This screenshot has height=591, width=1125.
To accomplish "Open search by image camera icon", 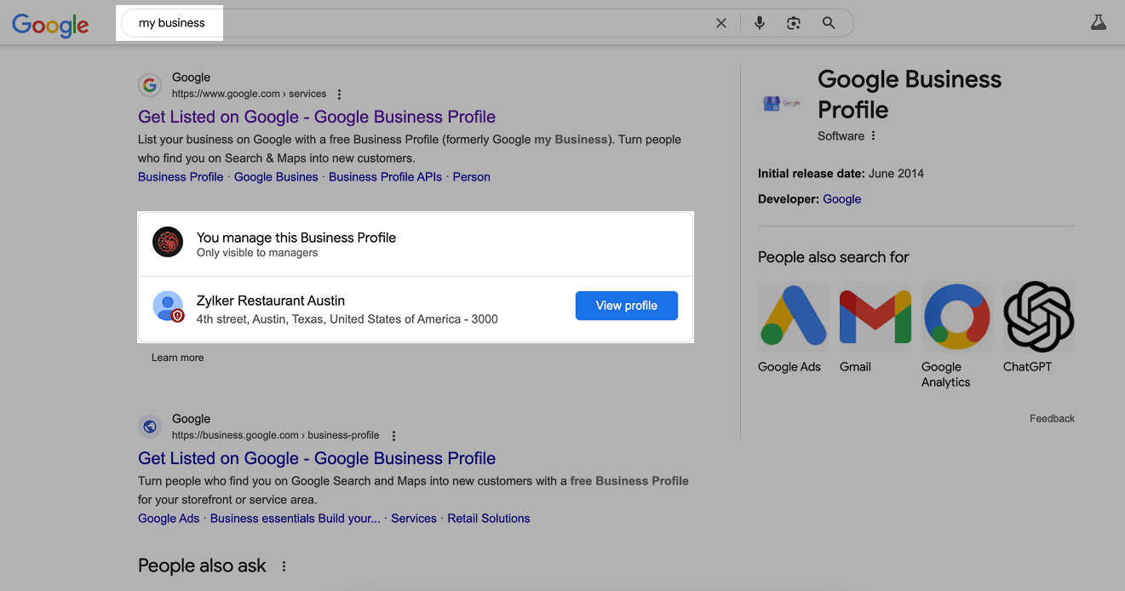I will 794,24.
